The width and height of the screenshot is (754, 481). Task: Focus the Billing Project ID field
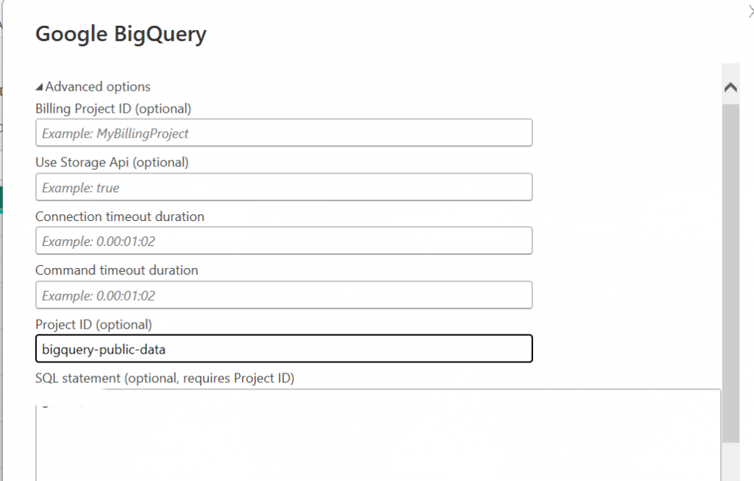[x=283, y=133]
